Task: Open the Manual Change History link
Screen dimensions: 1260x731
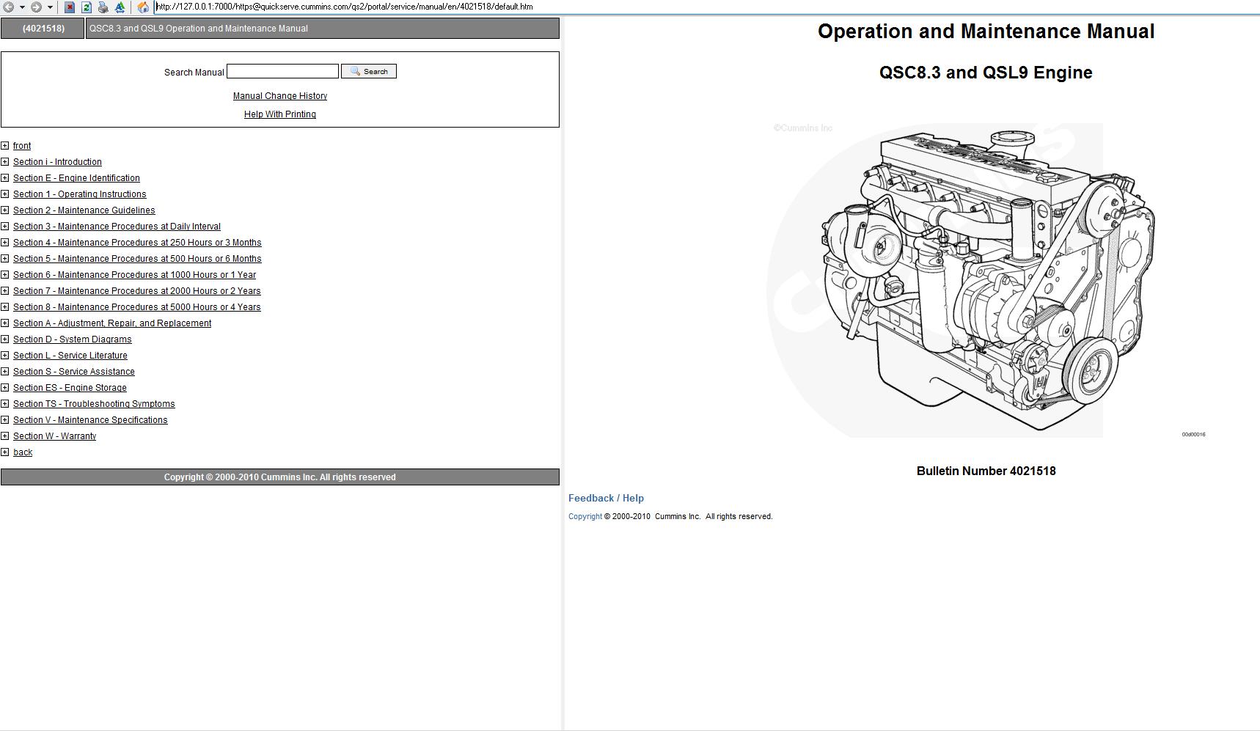Action: (x=279, y=95)
